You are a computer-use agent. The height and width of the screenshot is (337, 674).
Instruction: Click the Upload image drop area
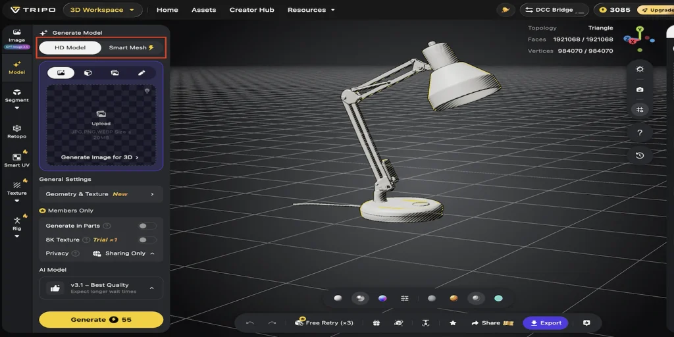tap(101, 124)
